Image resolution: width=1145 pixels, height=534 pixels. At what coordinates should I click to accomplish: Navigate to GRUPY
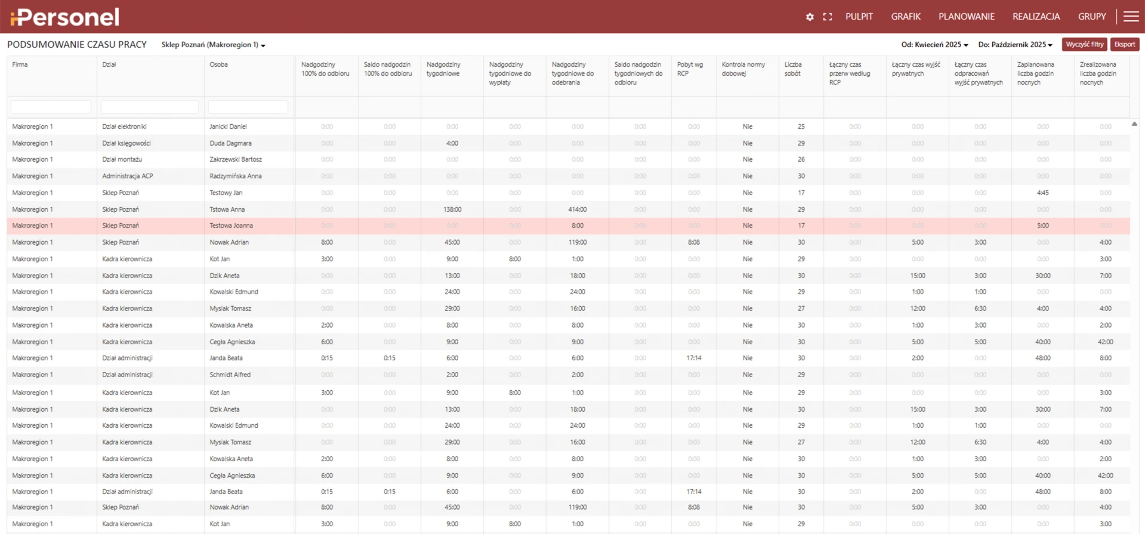(x=1091, y=17)
